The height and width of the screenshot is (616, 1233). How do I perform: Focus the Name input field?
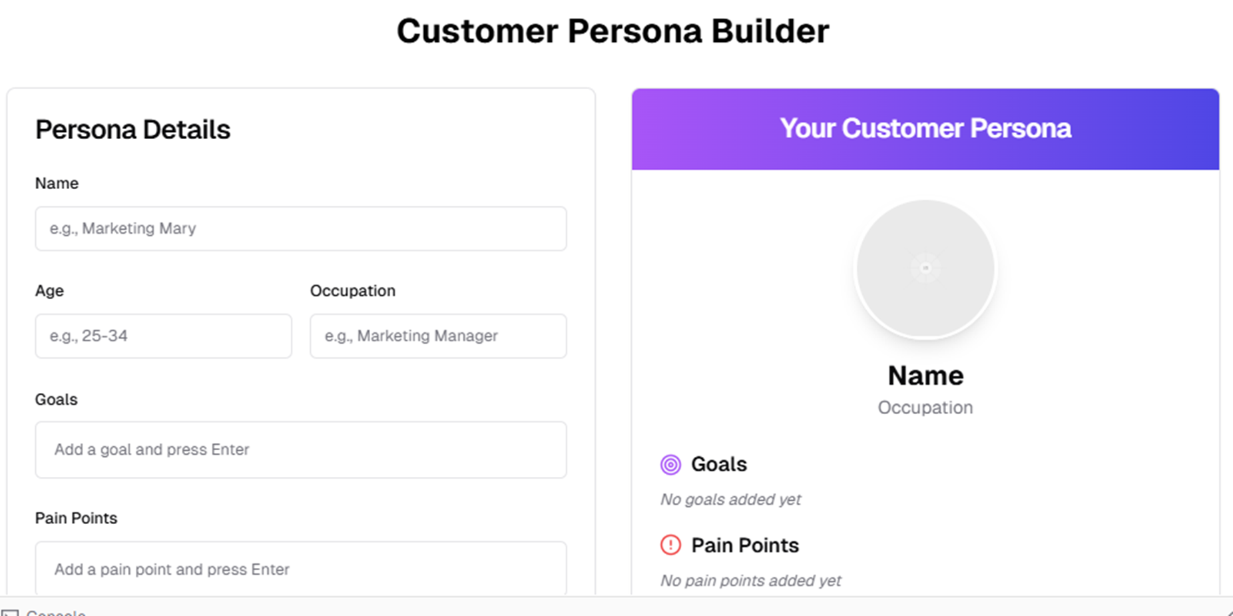(x=301, y=228)
